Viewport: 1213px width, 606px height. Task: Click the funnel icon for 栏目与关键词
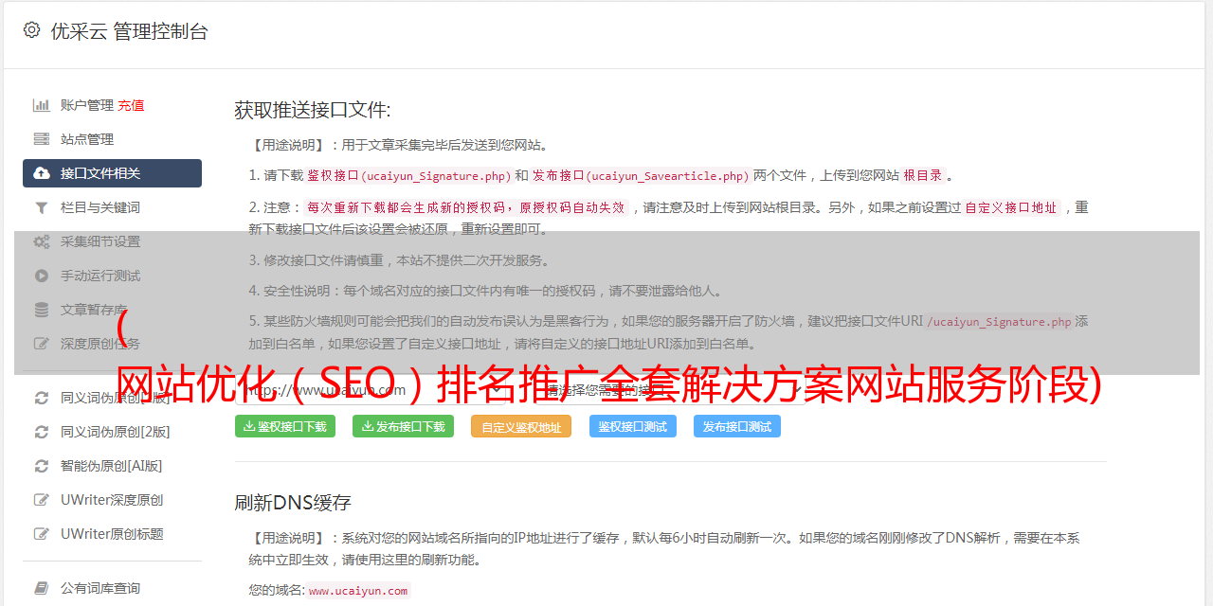coord(42,207)
